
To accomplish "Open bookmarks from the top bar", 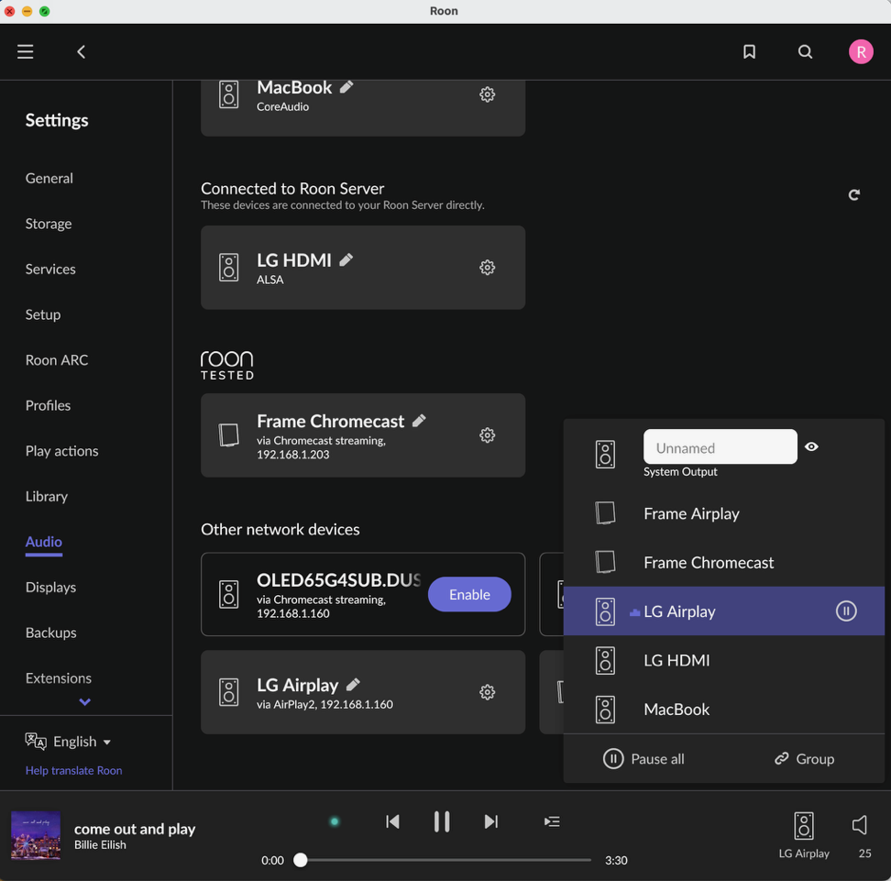I will [749, 51].
